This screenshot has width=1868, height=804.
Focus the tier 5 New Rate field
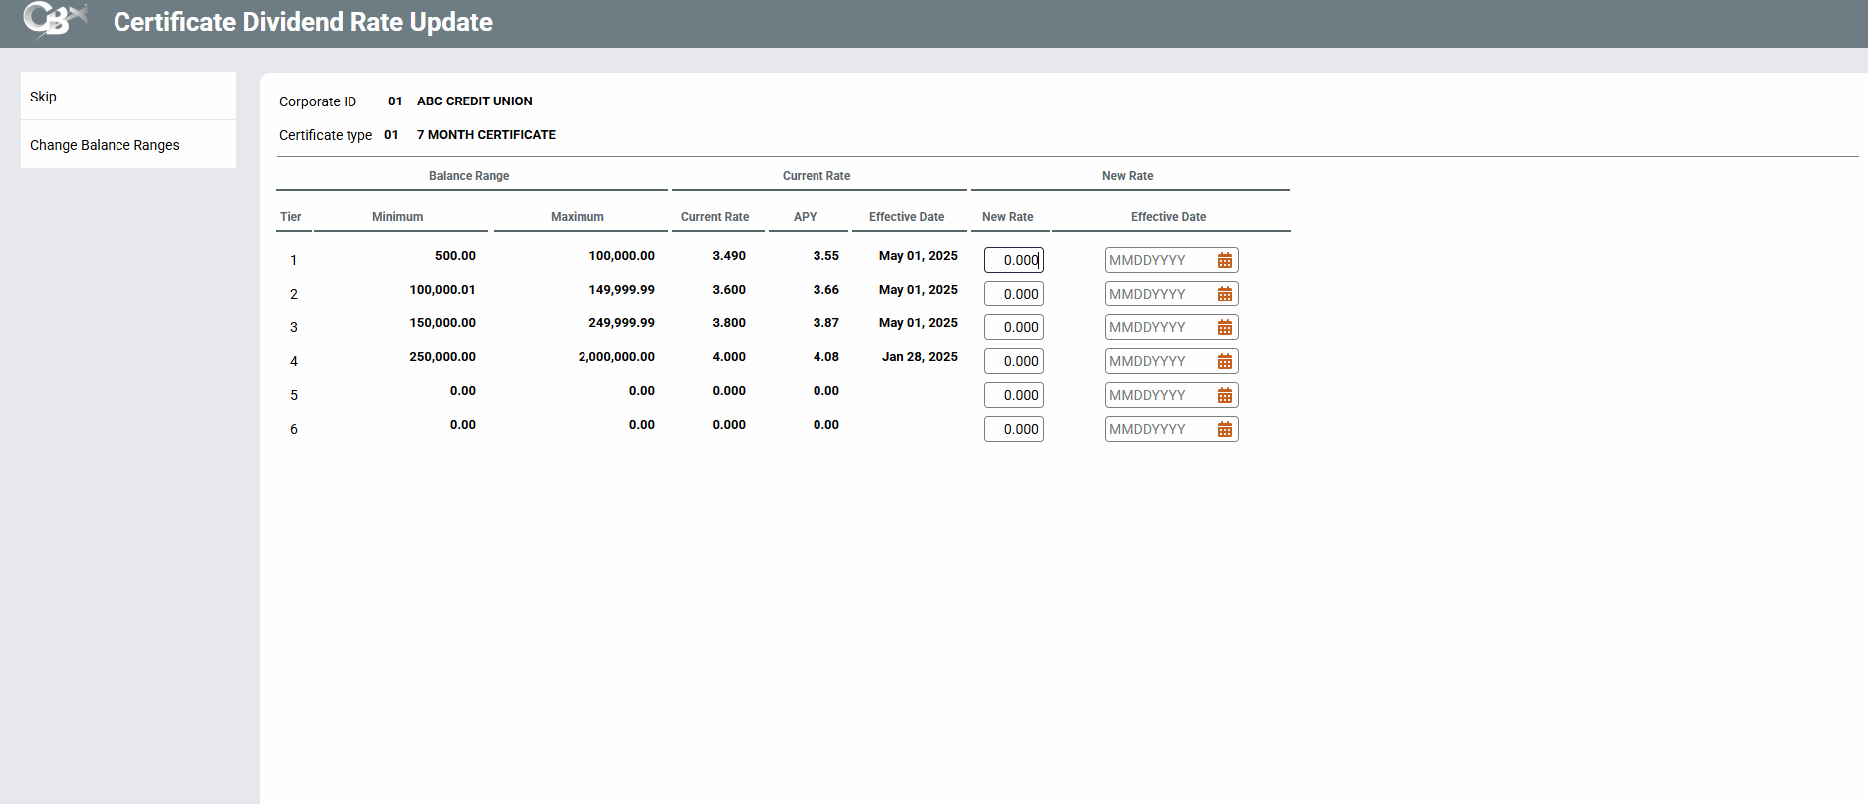click(x=1013, y=395)
